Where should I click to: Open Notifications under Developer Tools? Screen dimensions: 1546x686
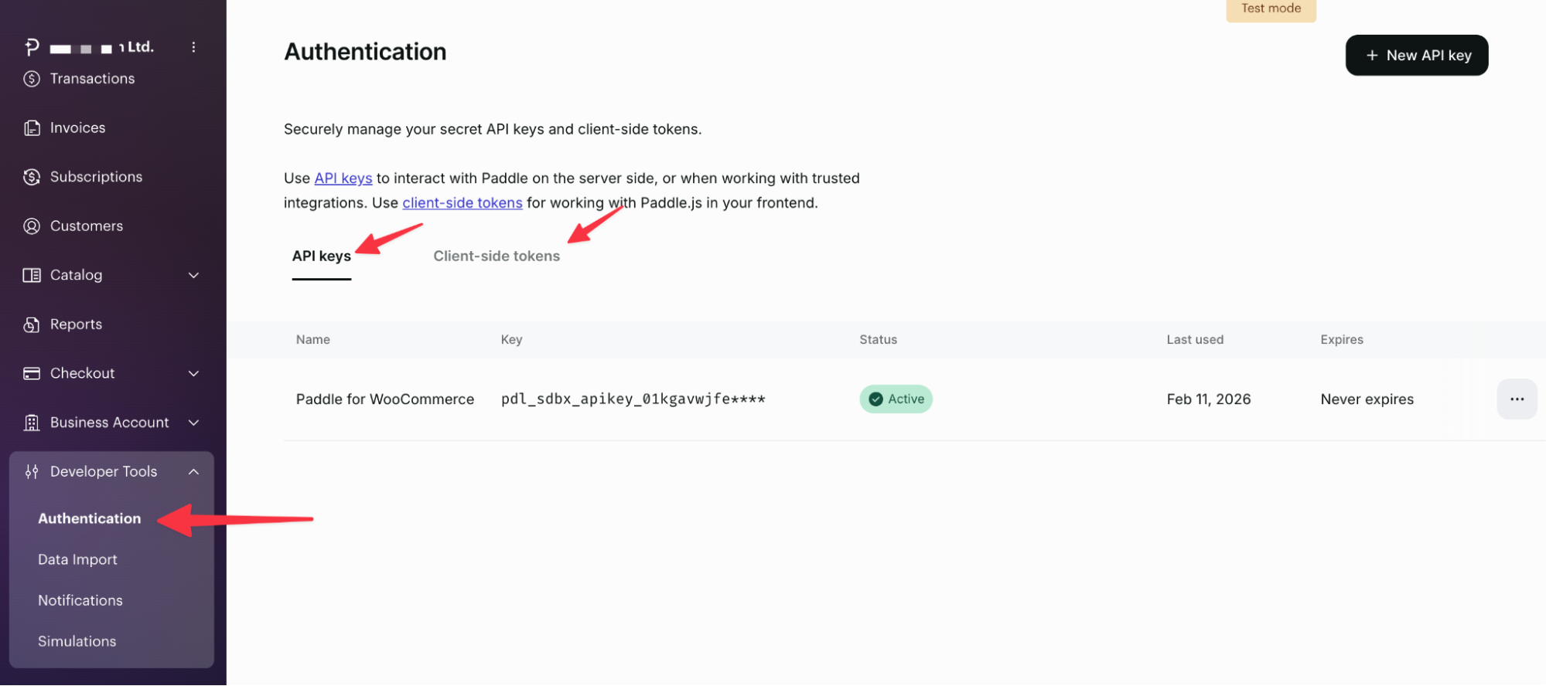[x=80, y=601]
